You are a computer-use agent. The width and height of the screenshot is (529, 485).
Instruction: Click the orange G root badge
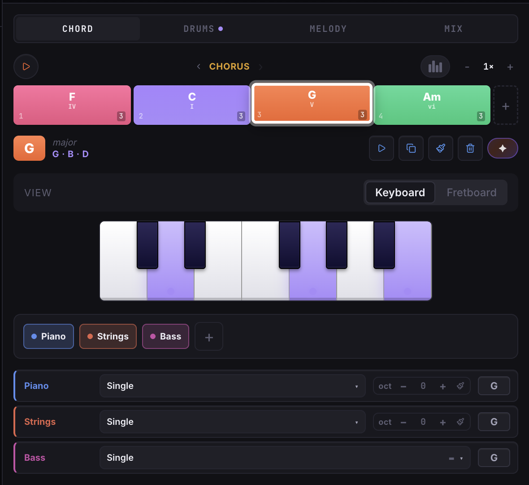(29, 148)
